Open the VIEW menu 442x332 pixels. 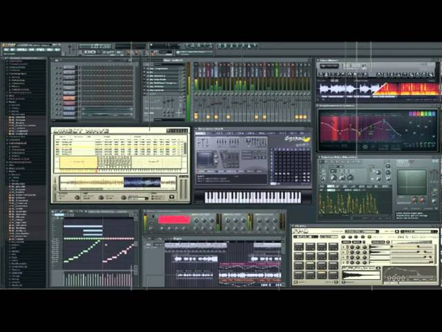point(31,50)
